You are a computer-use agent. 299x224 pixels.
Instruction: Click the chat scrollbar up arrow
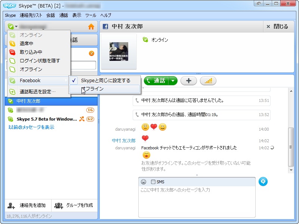click(291, 91)
